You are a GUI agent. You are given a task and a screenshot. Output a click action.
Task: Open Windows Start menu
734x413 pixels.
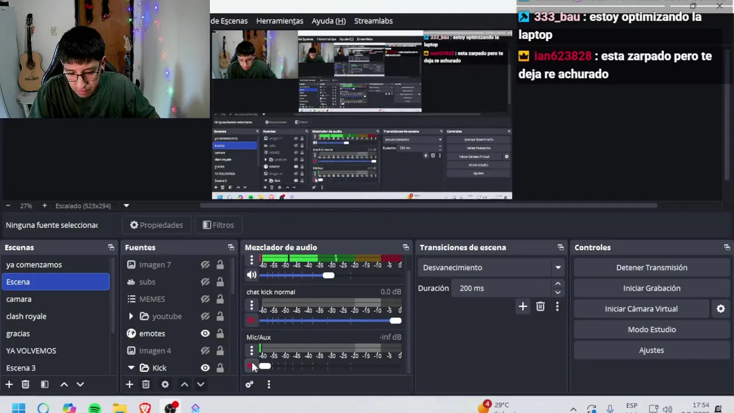point(18,408)
